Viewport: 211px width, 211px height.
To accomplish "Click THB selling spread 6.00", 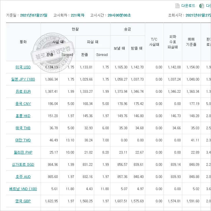I will pos(106,128).
